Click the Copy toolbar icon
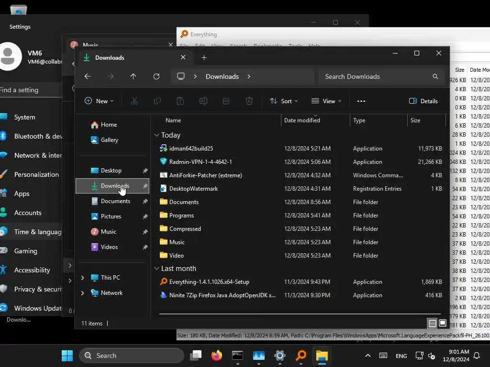This screenshot has height=367, width=490. click(157, 101)
